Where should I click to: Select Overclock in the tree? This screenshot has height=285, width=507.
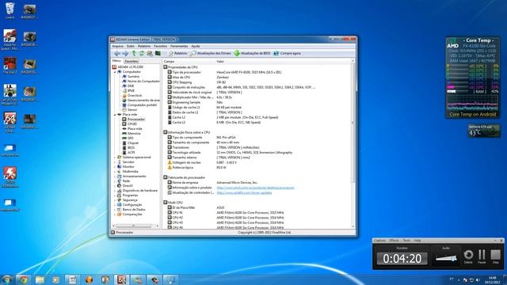click(135, 96)
